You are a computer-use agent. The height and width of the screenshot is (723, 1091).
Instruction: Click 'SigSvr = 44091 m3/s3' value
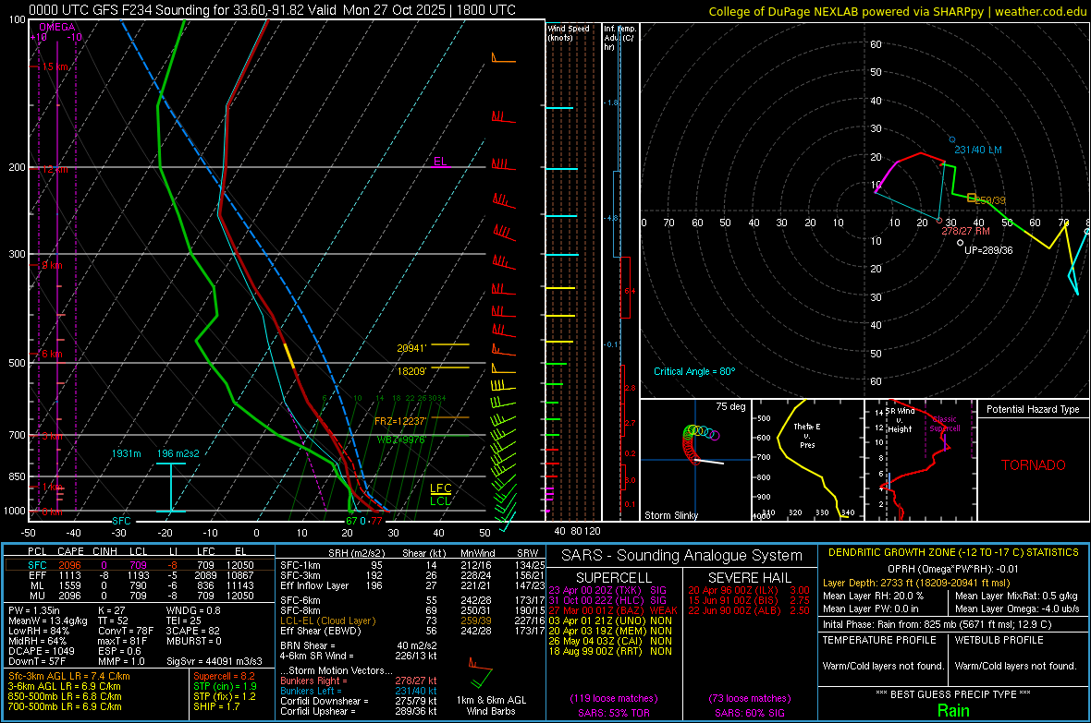coord(215,661)
